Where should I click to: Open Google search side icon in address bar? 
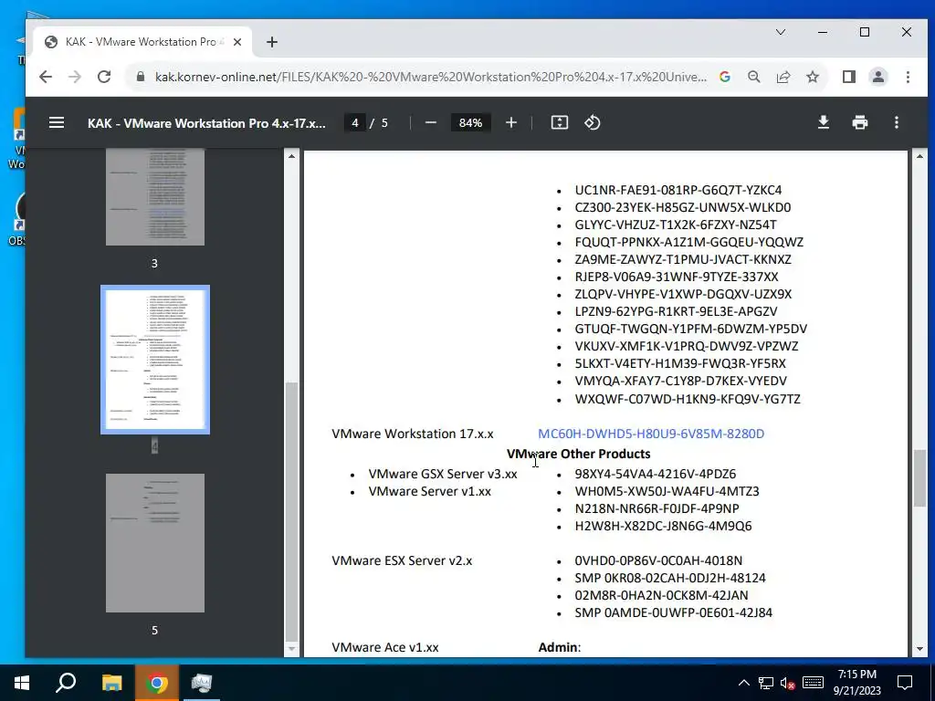click(x=725, y=77)
